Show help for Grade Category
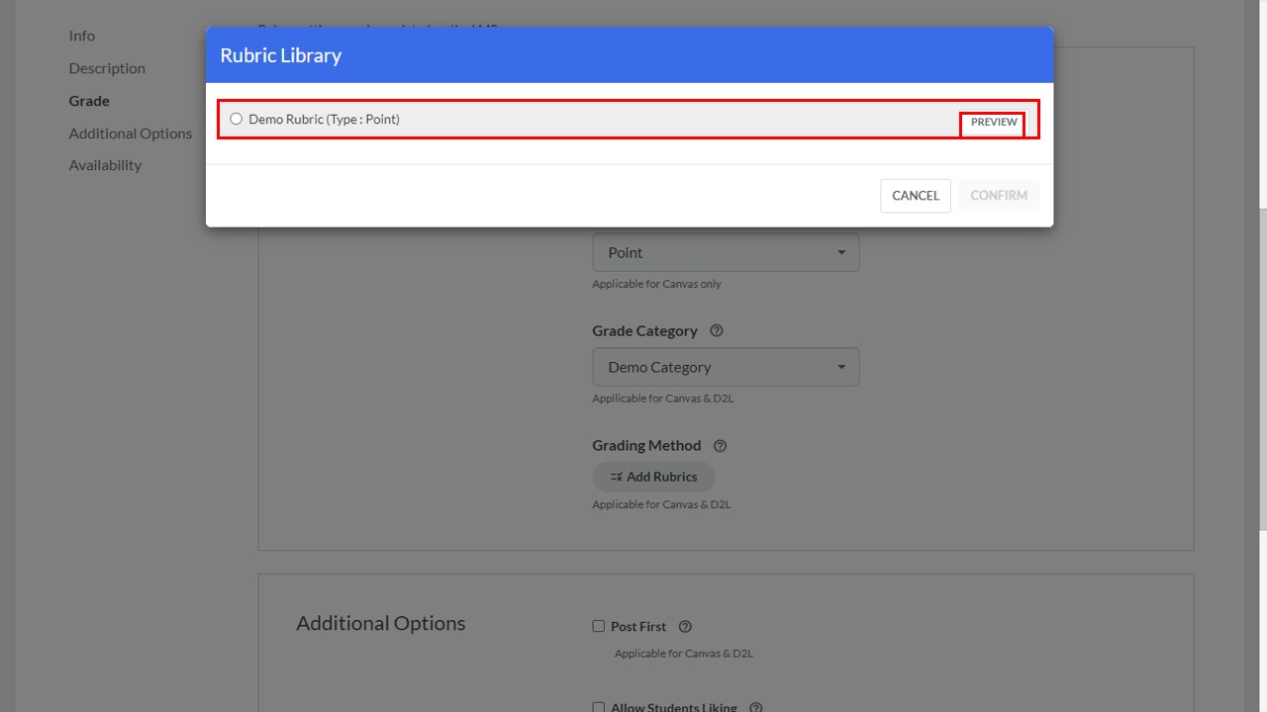 pyautogui.click(x=717, y=331)
